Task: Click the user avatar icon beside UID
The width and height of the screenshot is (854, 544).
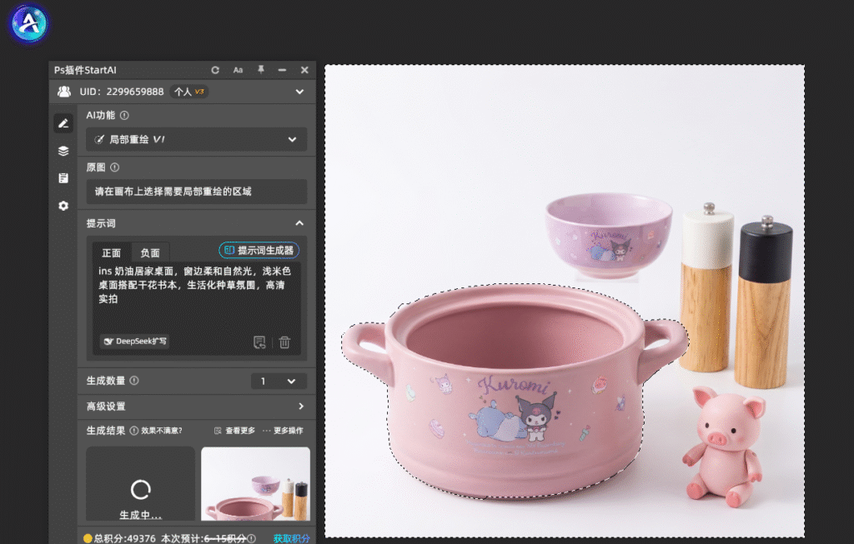Action: [64, 92]
